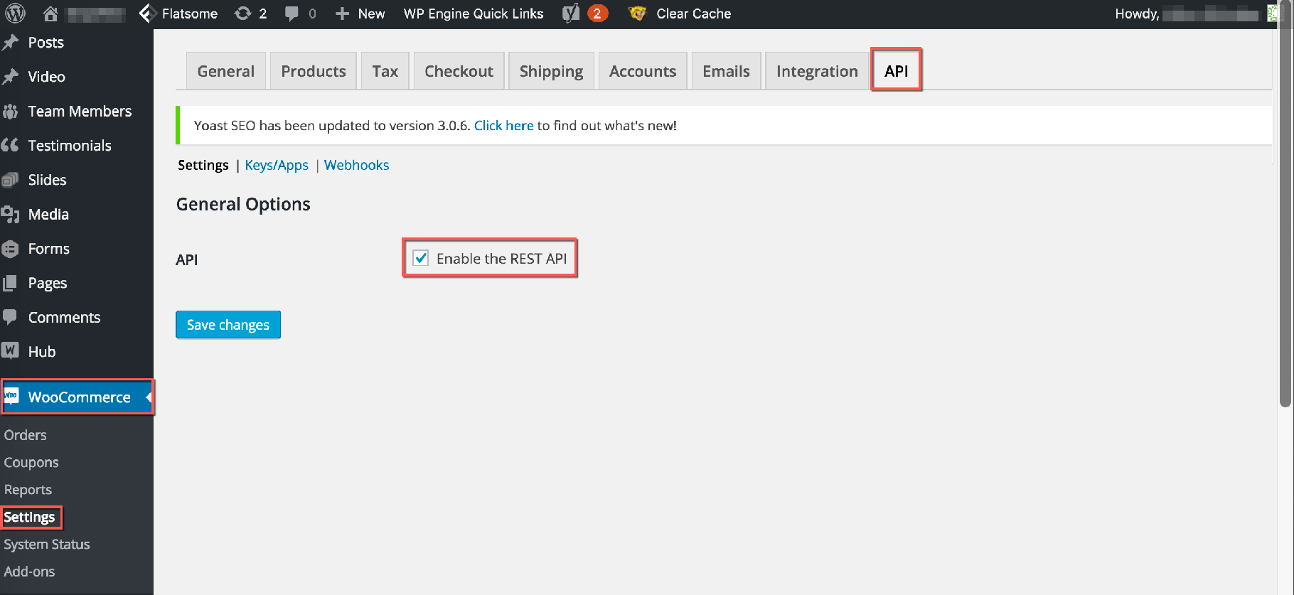This screenshot has height=595, width=1294.
Task: Open the New content dropdown
Action: click(360, 14)
